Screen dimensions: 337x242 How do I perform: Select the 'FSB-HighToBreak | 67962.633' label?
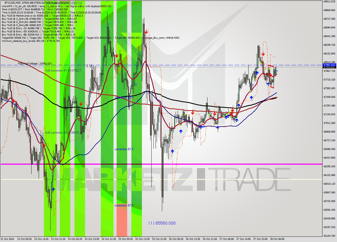(35, 64)
